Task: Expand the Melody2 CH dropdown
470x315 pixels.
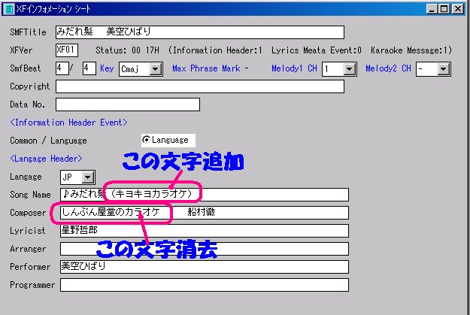Action: pyautogui.click(x=444, y=69)
